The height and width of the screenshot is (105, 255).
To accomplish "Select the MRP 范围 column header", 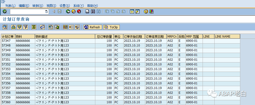I will tap(194, 37).
